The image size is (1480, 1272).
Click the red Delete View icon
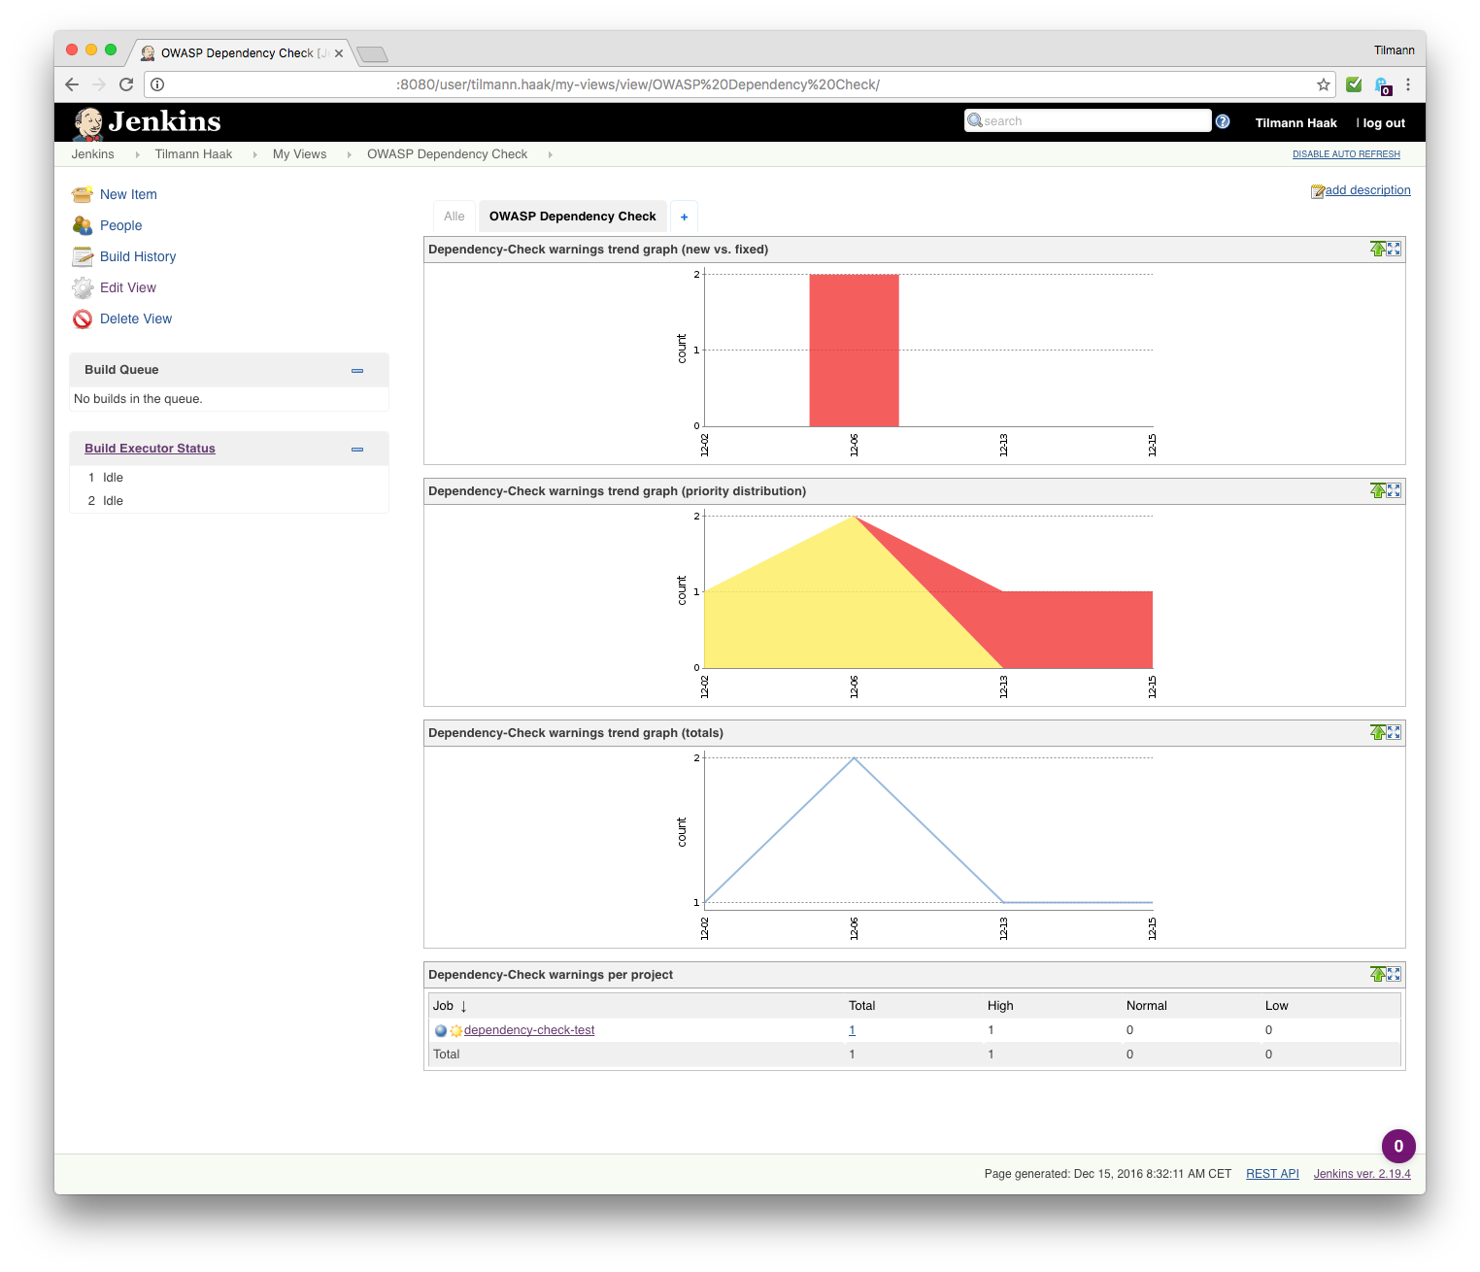[x=83, y=318]
